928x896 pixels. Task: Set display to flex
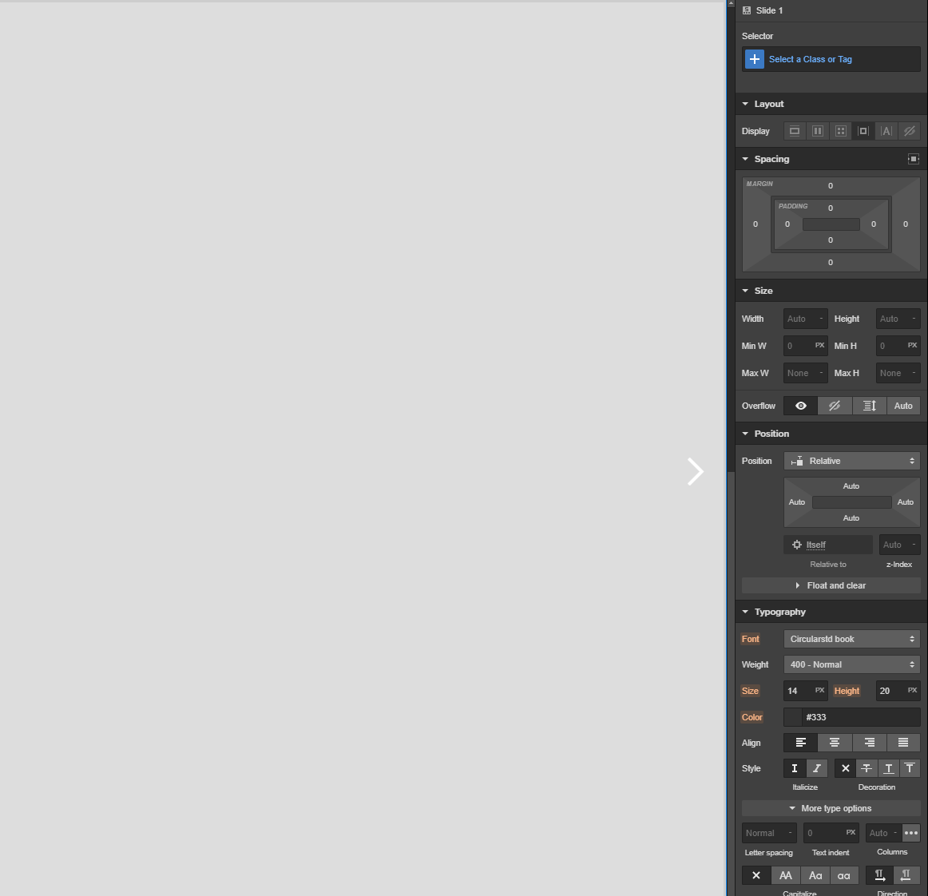coord(817,131)
